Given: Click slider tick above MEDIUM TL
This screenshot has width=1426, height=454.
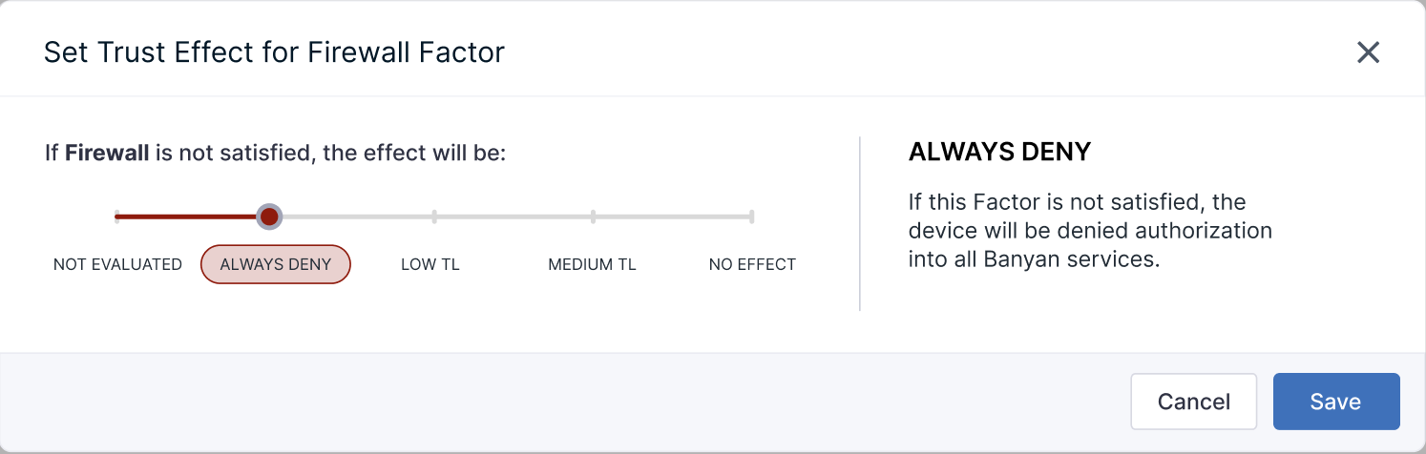Looking at the screenshot, I should [593, 217].
